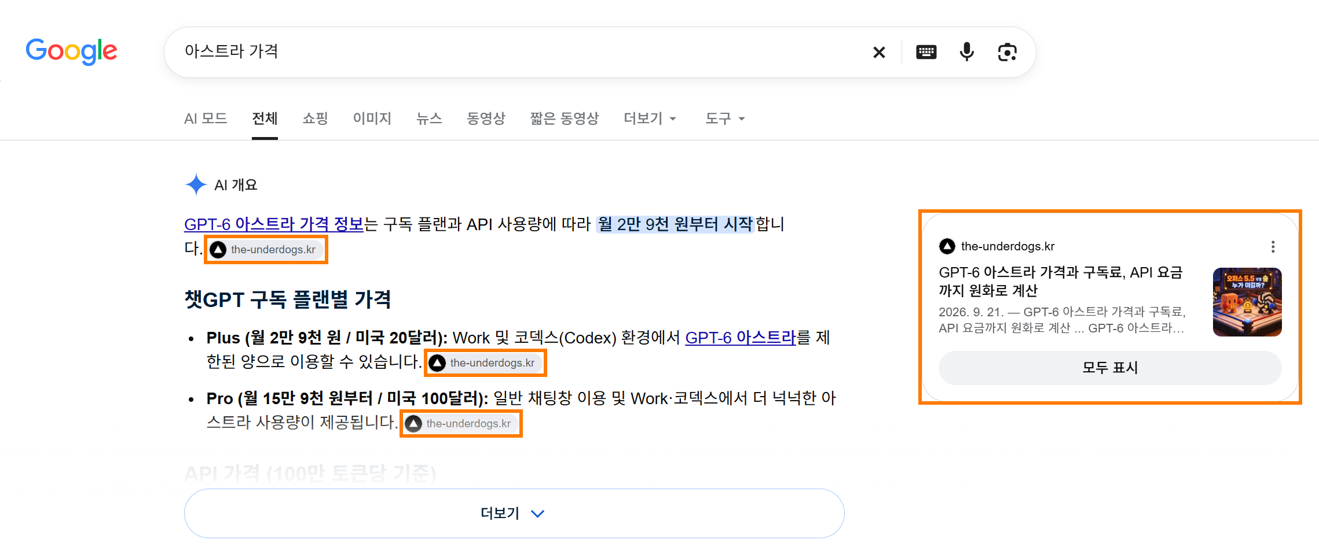Start voice search with the microphone icon

pos(966,52)
